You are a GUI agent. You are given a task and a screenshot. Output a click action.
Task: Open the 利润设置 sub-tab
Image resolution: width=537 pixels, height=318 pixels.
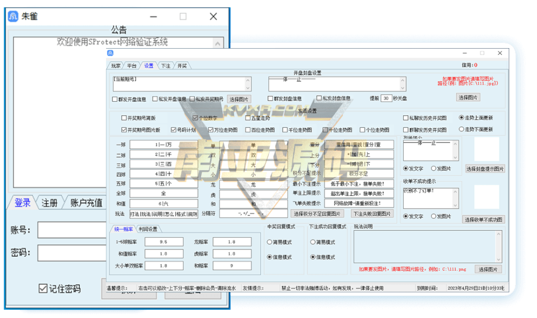tap(147, 229)
